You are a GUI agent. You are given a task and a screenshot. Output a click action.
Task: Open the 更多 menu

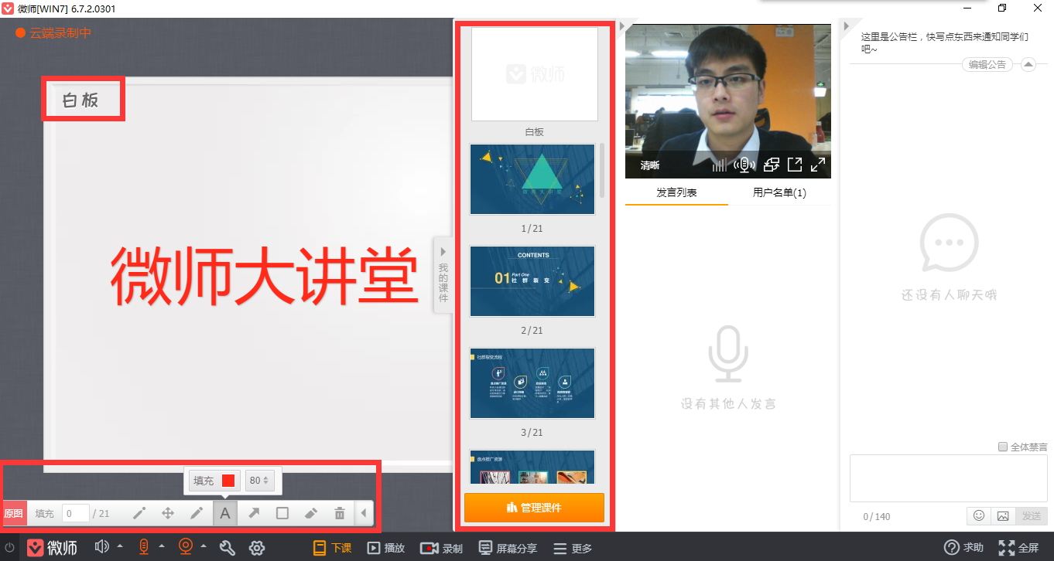573,548
